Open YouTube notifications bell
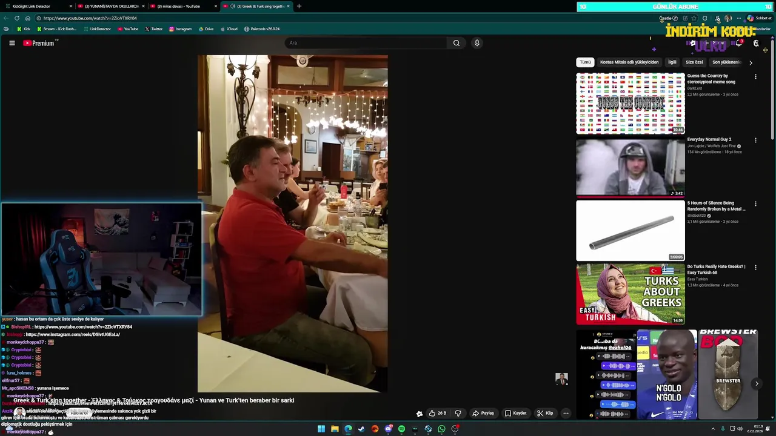This screenshot has height=436, width=776. [739, 43]
